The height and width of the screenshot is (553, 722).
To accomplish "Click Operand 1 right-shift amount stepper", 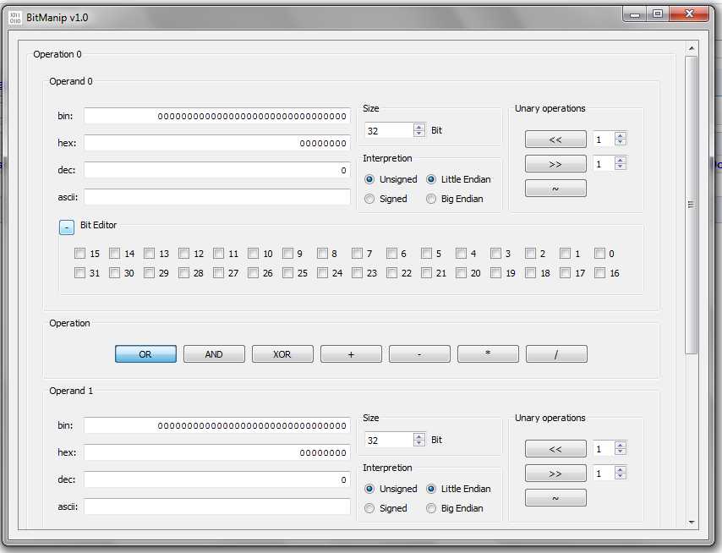I will point(621,473).
